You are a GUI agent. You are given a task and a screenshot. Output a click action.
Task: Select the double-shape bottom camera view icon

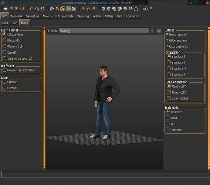point(131,9)
